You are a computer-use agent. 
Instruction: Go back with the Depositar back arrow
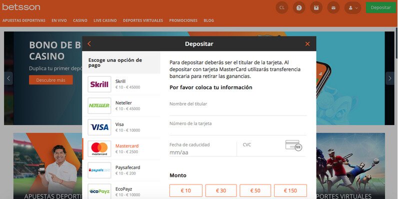89,44
